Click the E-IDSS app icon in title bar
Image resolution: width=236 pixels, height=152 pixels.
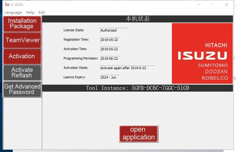7,5
